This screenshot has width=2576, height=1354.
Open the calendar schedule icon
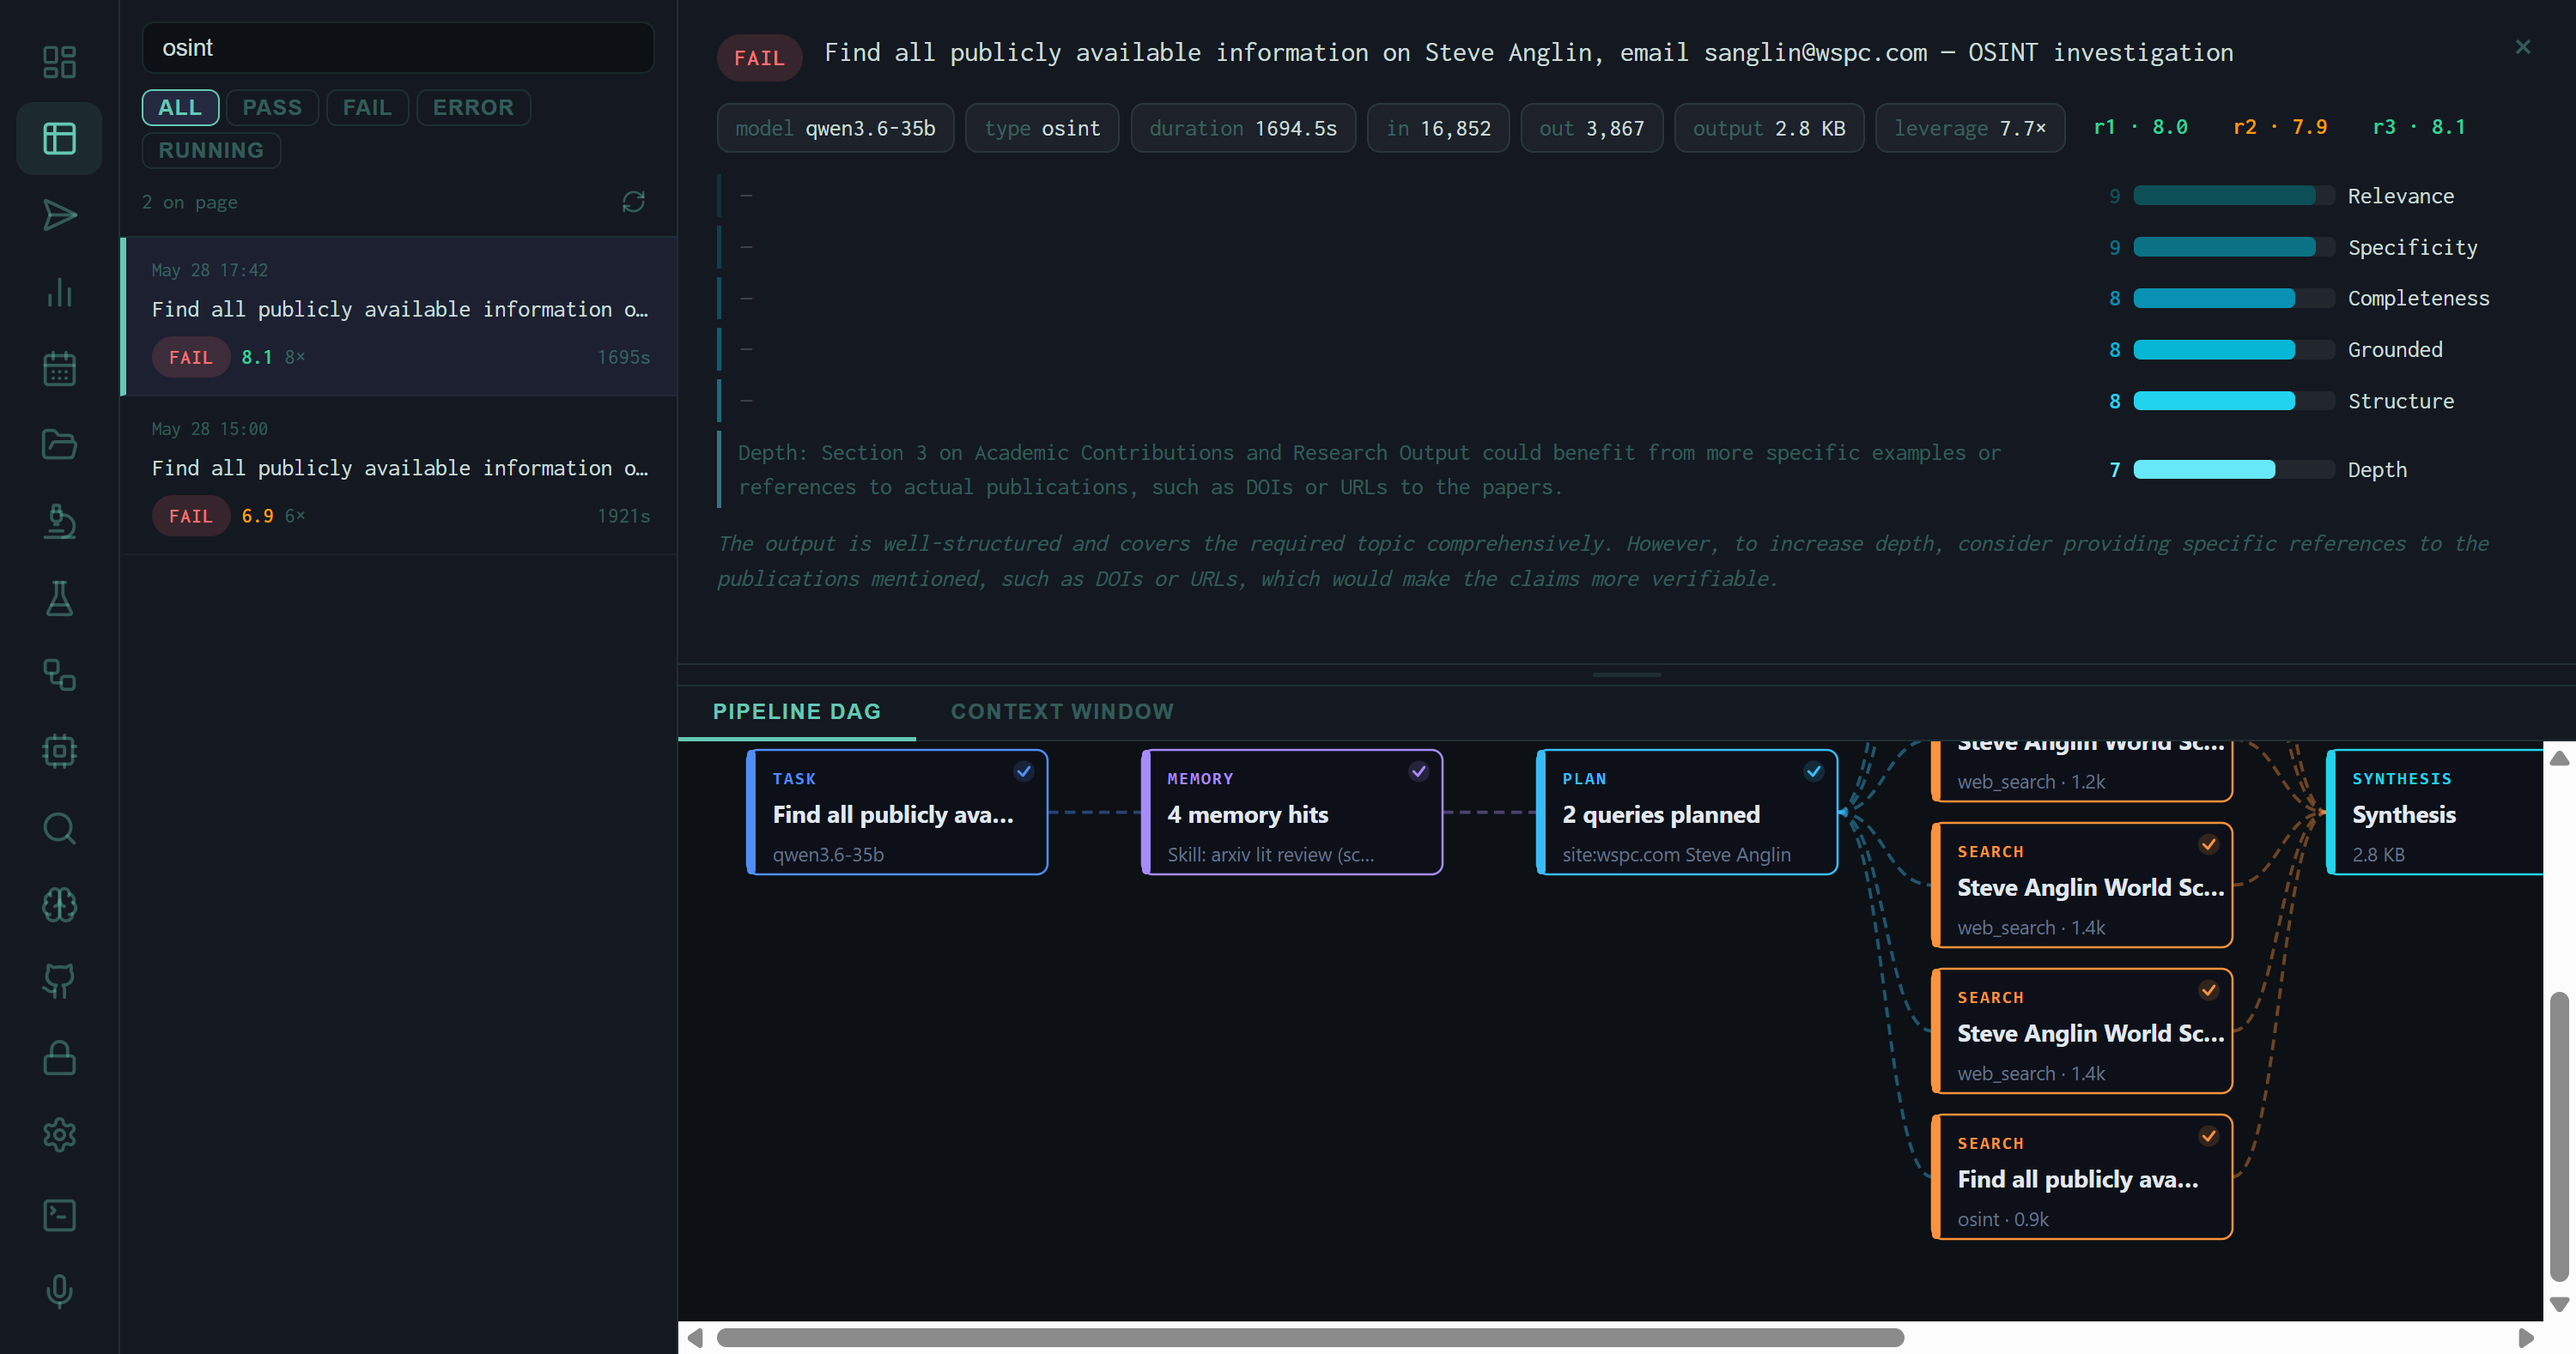point(59,369)
